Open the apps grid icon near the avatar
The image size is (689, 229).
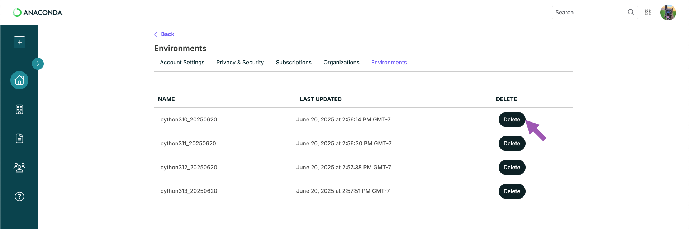(x=648, y=12)
